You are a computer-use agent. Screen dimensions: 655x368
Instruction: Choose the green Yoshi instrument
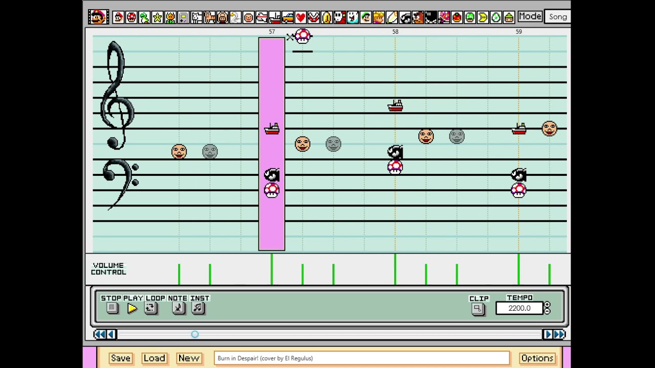point(144,17)
